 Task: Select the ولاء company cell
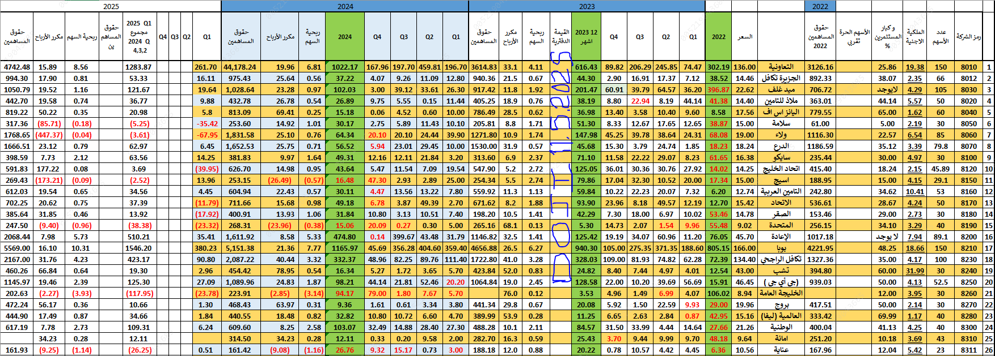[781, 135]
